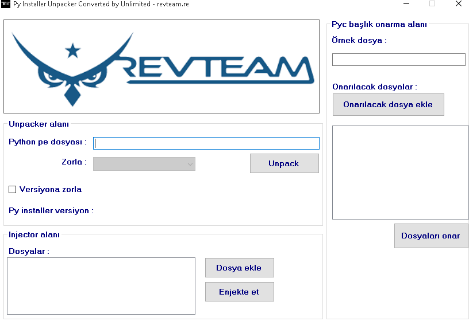Click inside the Dosyalar list box

click(101, 286)
